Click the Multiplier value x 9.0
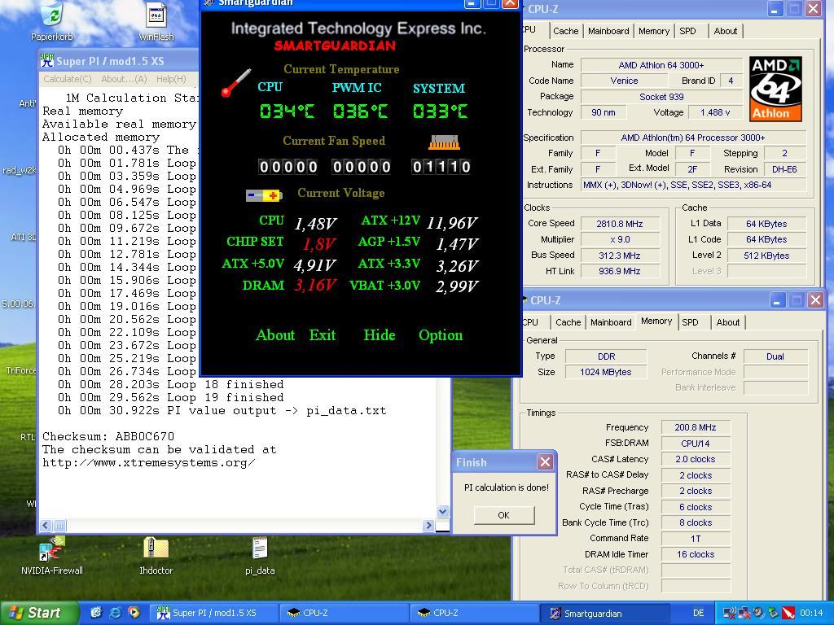834x625 pixels. [620, 240]
